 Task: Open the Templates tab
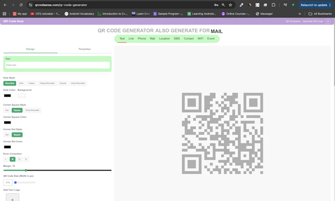[x=85, y=49]
